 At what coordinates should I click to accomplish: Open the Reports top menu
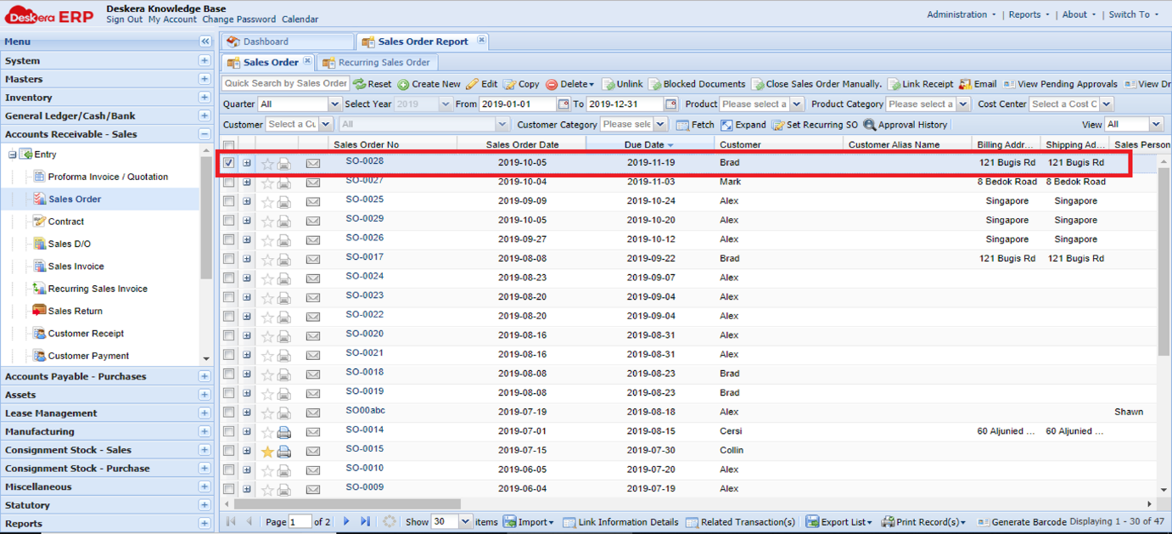point(1029,14)
